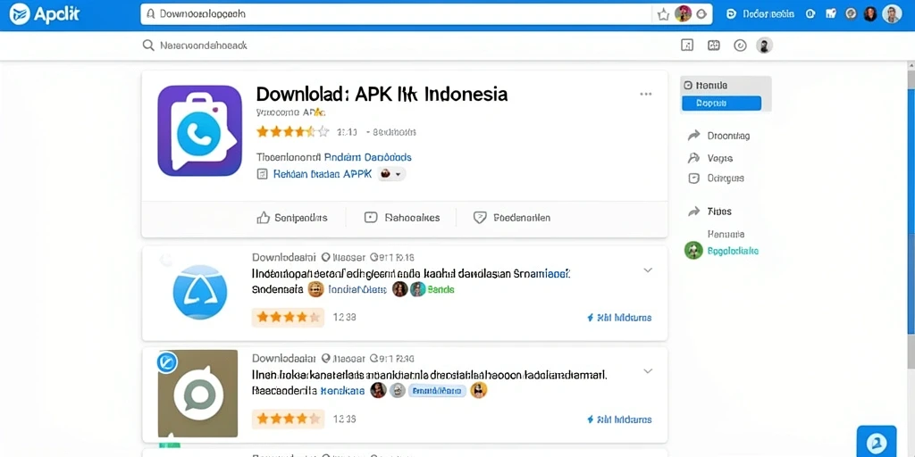This screenshot has width=915, height=457.
Task: Click the grey round globe icon in header
Action: (x=851, y=14)
